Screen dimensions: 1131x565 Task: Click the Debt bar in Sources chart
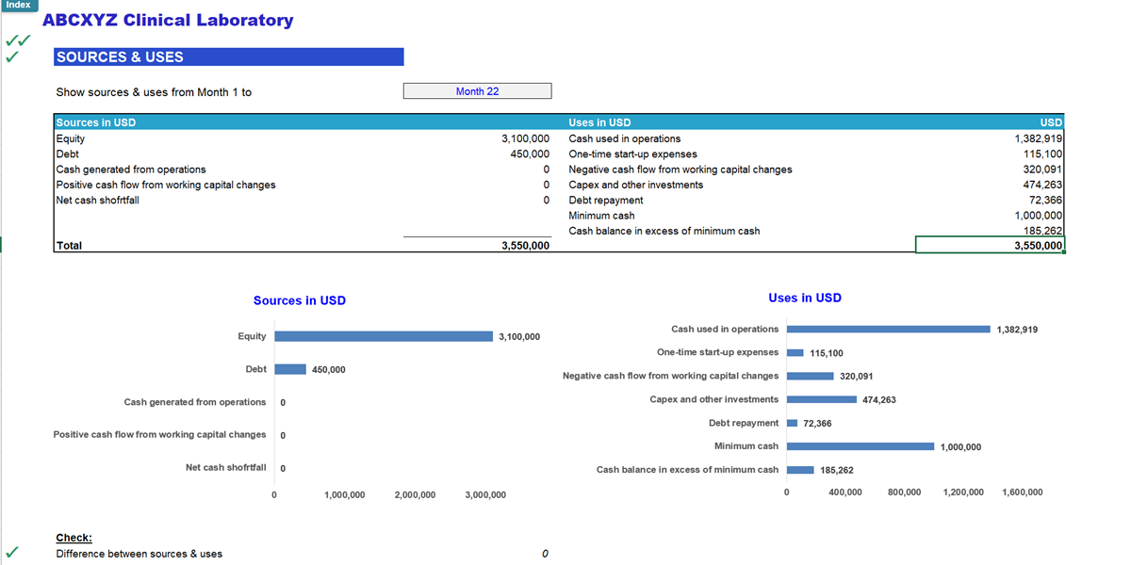coord(289,369)
